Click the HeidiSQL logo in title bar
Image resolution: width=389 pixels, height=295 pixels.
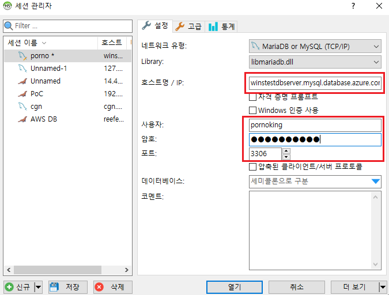point(7,6)
